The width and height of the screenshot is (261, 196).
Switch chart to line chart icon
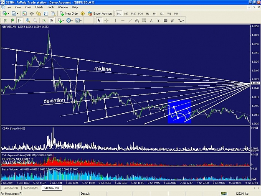tap(20, 20)
